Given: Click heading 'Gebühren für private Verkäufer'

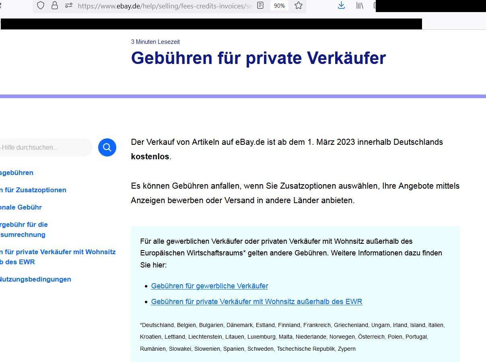Looking at the screenshot, I should [258, 58].
